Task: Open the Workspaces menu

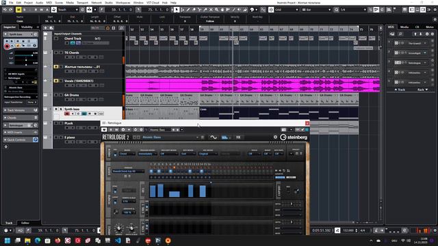Action: pyautogui.click(x=123, y=3)
